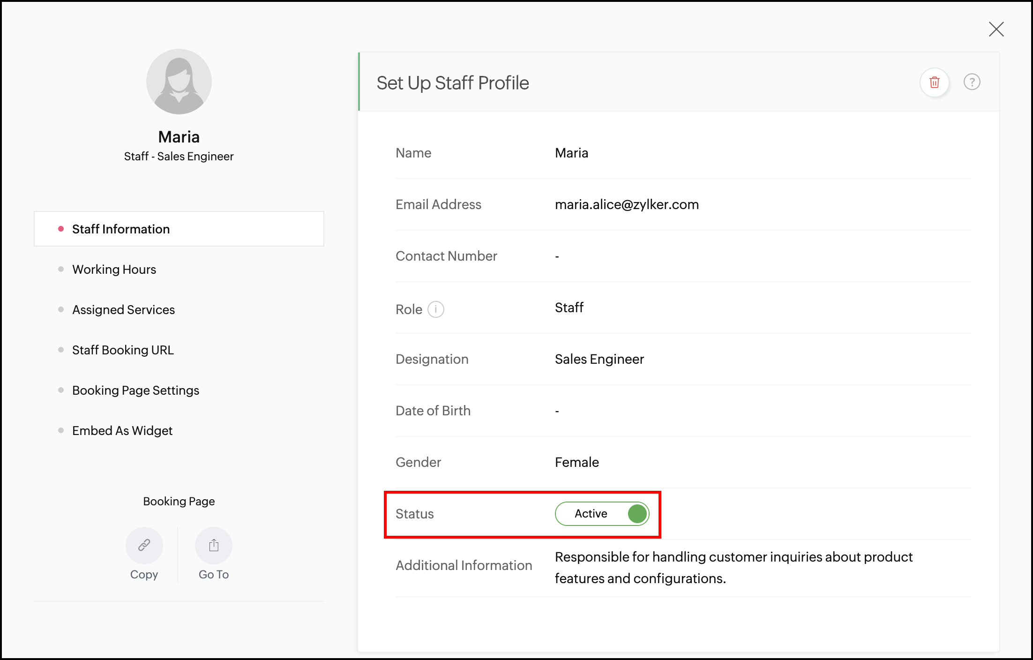Click the red trash delete icon
The width and height of the screenshot is (1033, 660).
[934, 82]
